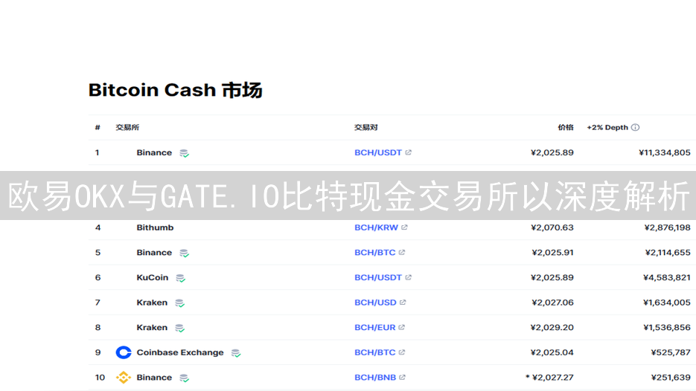Click the depth value ¥1,634,005
Image resolution: width=696 pixels, height=391 pixels.
pos(667,303)
